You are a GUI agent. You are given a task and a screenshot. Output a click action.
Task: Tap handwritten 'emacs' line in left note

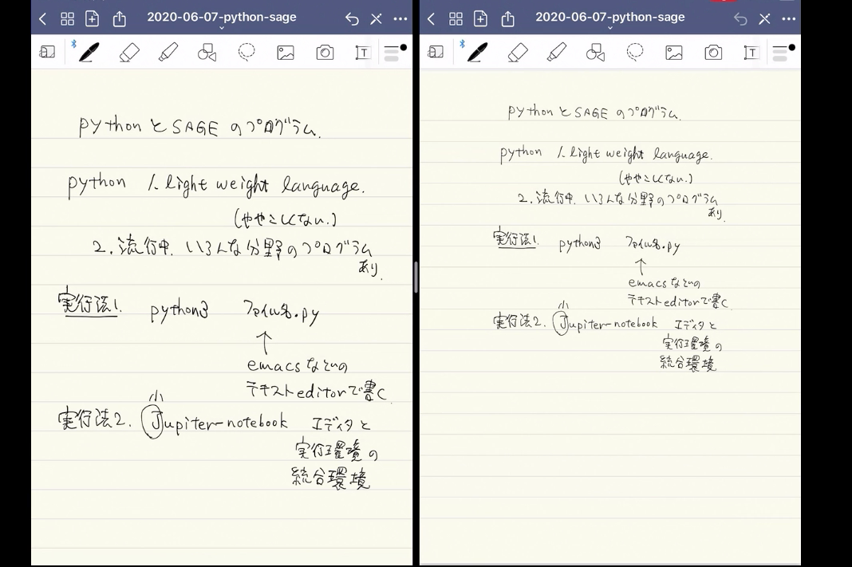click(x=297, y=365)
